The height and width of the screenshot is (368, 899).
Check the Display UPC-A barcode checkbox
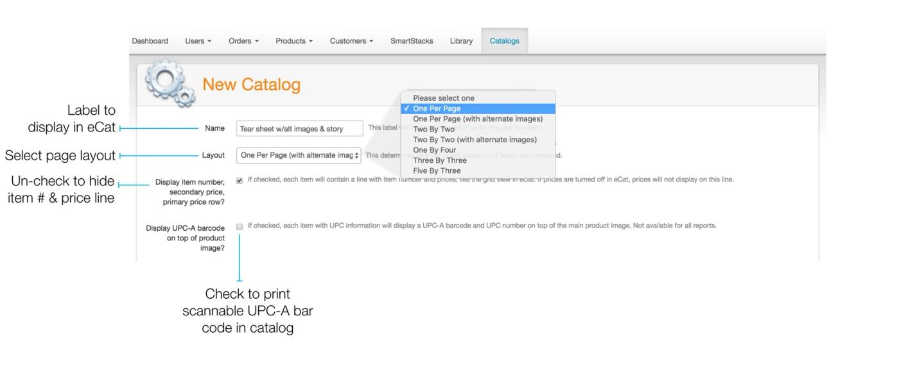pyautogui.click(x=240, y=226)
